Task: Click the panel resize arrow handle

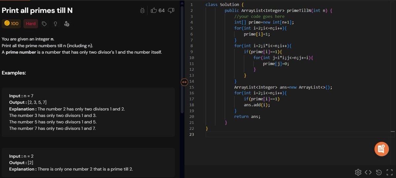Action: tap(184, 81)
